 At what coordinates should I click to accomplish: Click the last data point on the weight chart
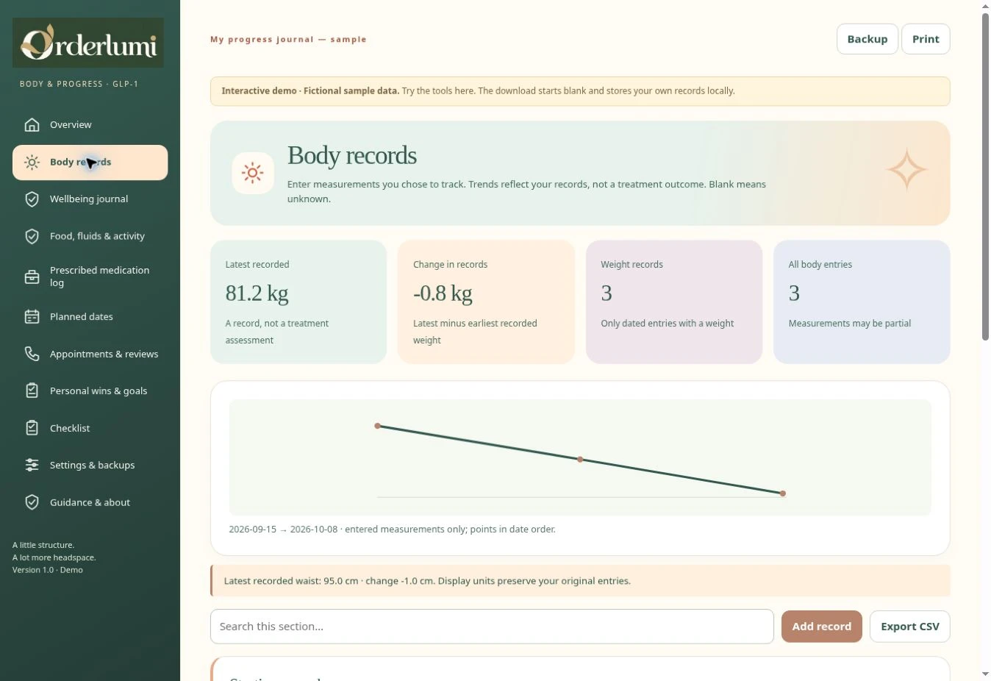point(783,493)
